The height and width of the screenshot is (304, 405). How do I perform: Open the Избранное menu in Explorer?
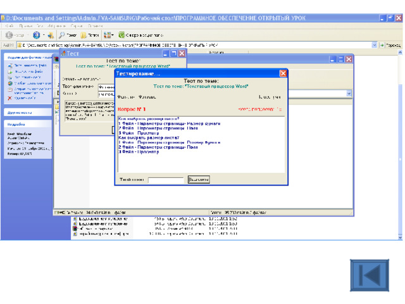56,26
